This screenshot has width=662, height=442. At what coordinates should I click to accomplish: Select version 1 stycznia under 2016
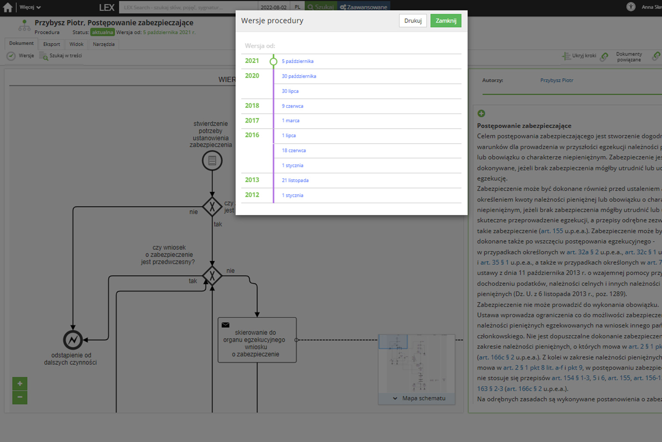coord(292,166)
